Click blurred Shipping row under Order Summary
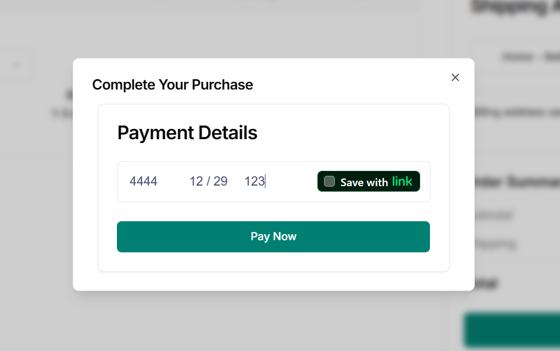Viewport: 560px width, 351px height. click(495, 243)
